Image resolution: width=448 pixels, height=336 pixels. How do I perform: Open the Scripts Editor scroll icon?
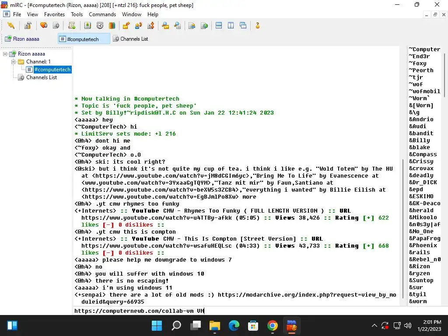72,26
